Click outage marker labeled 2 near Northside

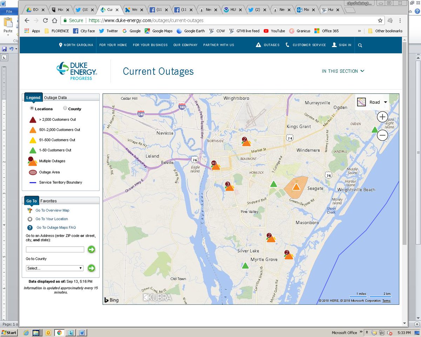pos(246,142)
